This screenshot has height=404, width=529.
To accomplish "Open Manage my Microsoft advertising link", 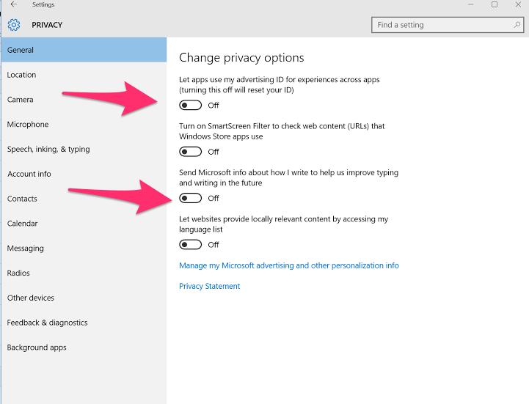I will (289, 265).
